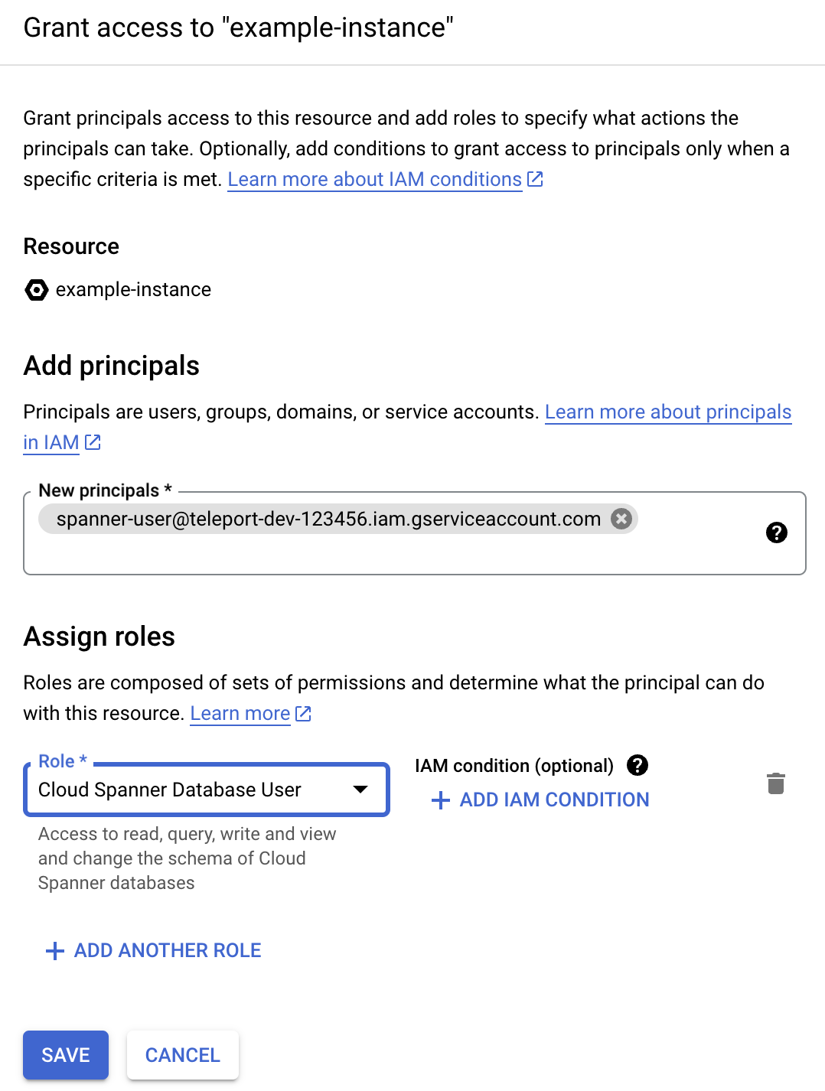Click the plus icon before ADD IAM CONDITION
The height and width of the screenshot is (1091, 825).
[x=440, y=800]
